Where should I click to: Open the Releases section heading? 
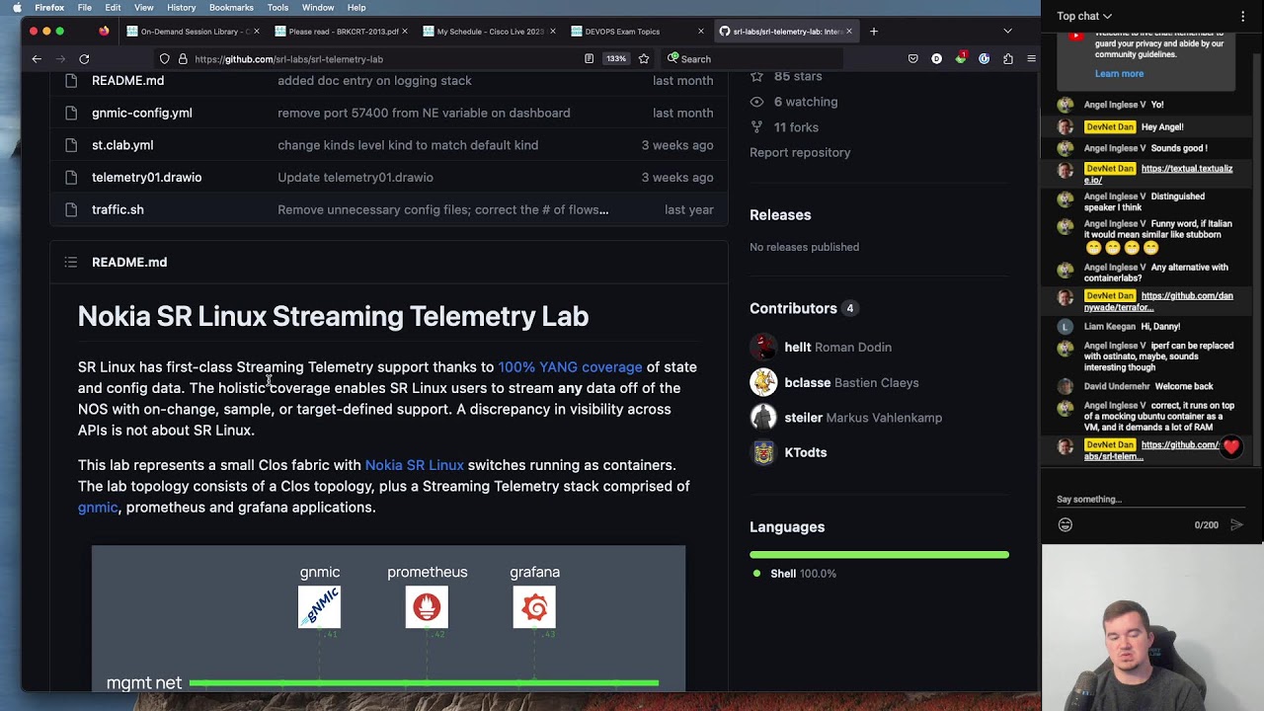click(x=780, y=214)
